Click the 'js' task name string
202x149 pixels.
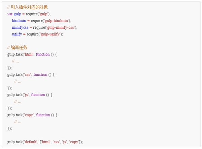(x=26, y=95)
